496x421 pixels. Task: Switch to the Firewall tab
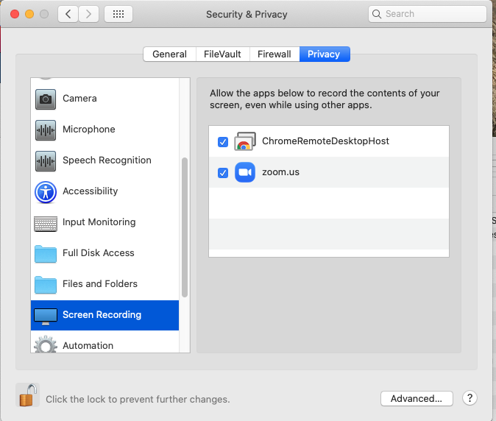(274, 54)
